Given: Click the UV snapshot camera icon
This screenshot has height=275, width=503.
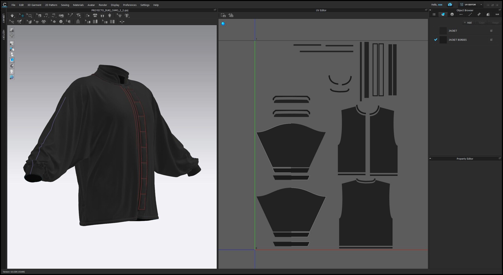Looking at the screenshot, I should click(224, 15).
